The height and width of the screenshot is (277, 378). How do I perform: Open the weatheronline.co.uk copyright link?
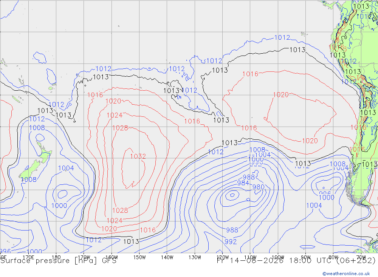(346, 274)
